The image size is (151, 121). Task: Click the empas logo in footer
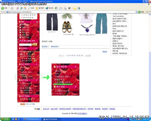pos(37,109)
